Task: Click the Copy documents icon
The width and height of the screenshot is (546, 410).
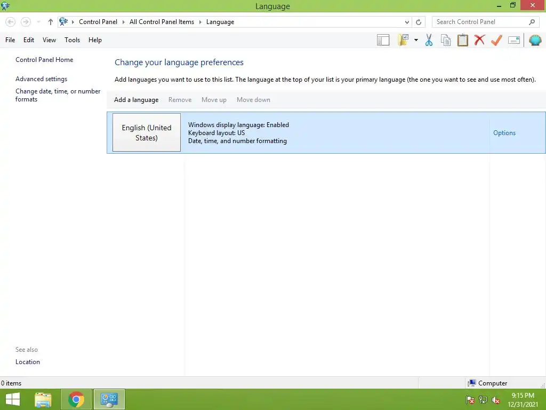Action: click(446, 40)
